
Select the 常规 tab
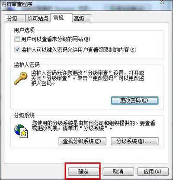(x=61, y=18)
